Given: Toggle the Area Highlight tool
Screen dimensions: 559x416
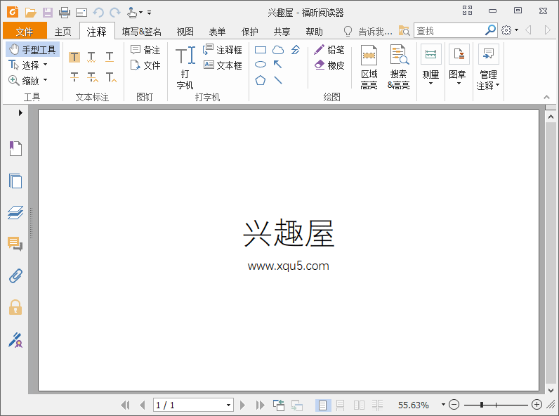Looking at the screenshot, I should 369,67.
